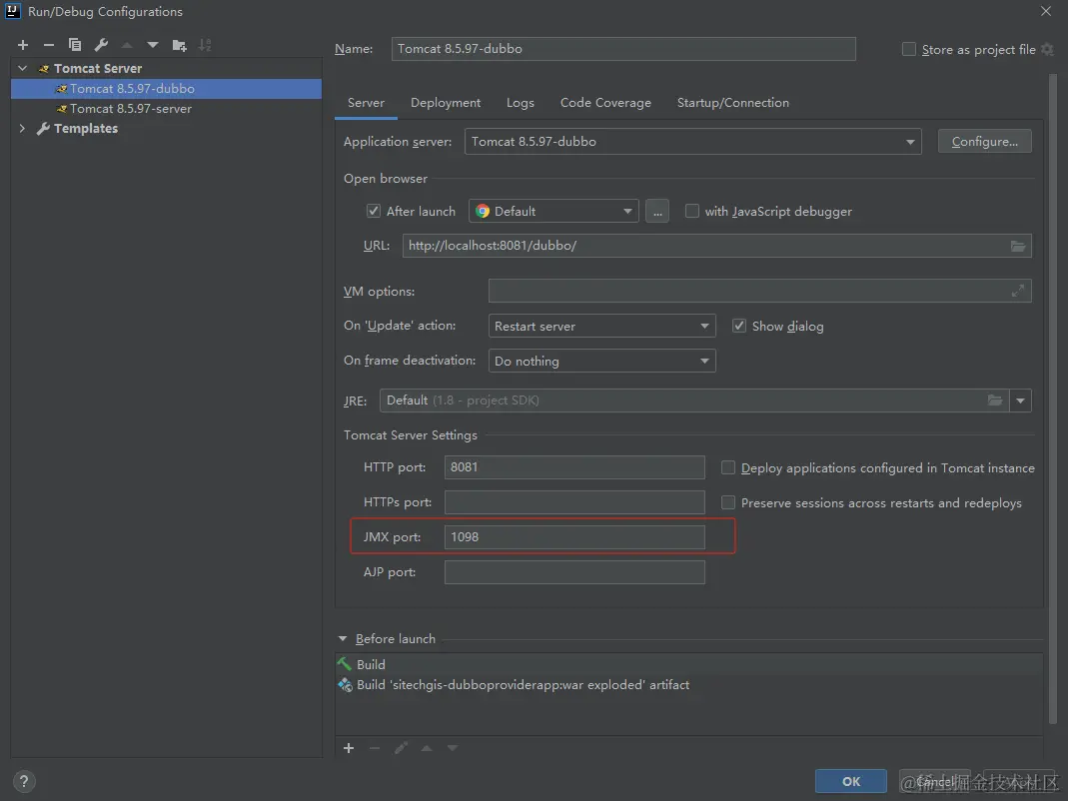This screenshot has height=801, width=1068.
Task: Click the URL input field
Action: click(716, 246)
